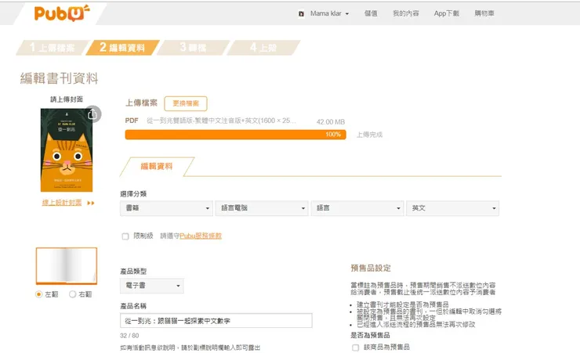This screenshot has height=353, width=580.
Task: Select the 編輯資料 tab
Action: [x=157, y=167]
